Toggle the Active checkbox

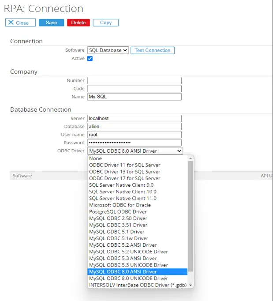(x=90, y=59)
